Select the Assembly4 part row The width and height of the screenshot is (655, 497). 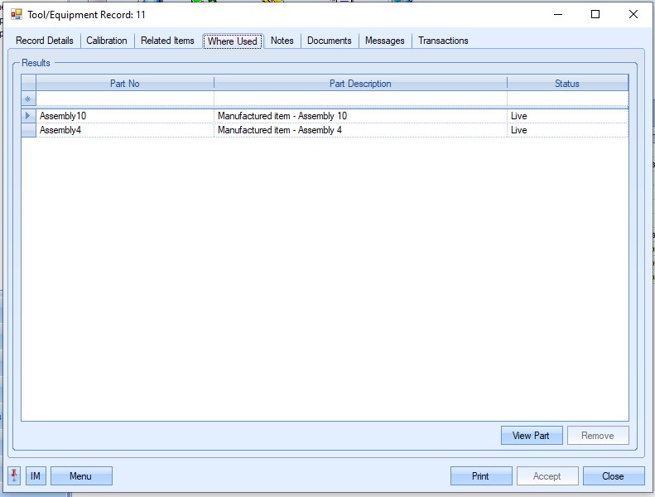124,130
